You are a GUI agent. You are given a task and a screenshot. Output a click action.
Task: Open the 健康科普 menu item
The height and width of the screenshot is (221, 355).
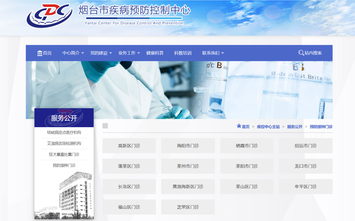pyautogui.click(x=155, y=53)
